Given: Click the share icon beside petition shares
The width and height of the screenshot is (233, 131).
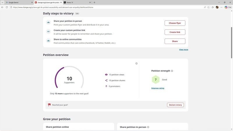Looking at the screenshot, I should coord(106,80).
